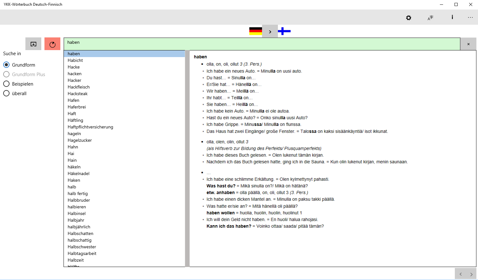
Task: Select the Grundform Plus radio button
Action: click(x=6, y=74)
